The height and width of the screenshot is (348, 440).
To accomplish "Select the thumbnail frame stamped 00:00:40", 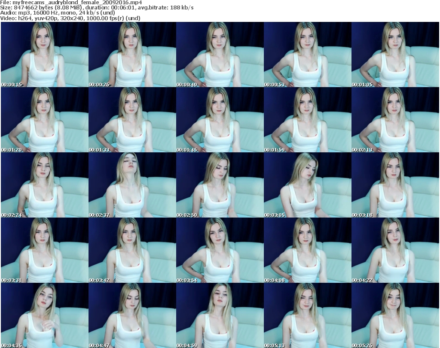I will click(x=220, y=54).
